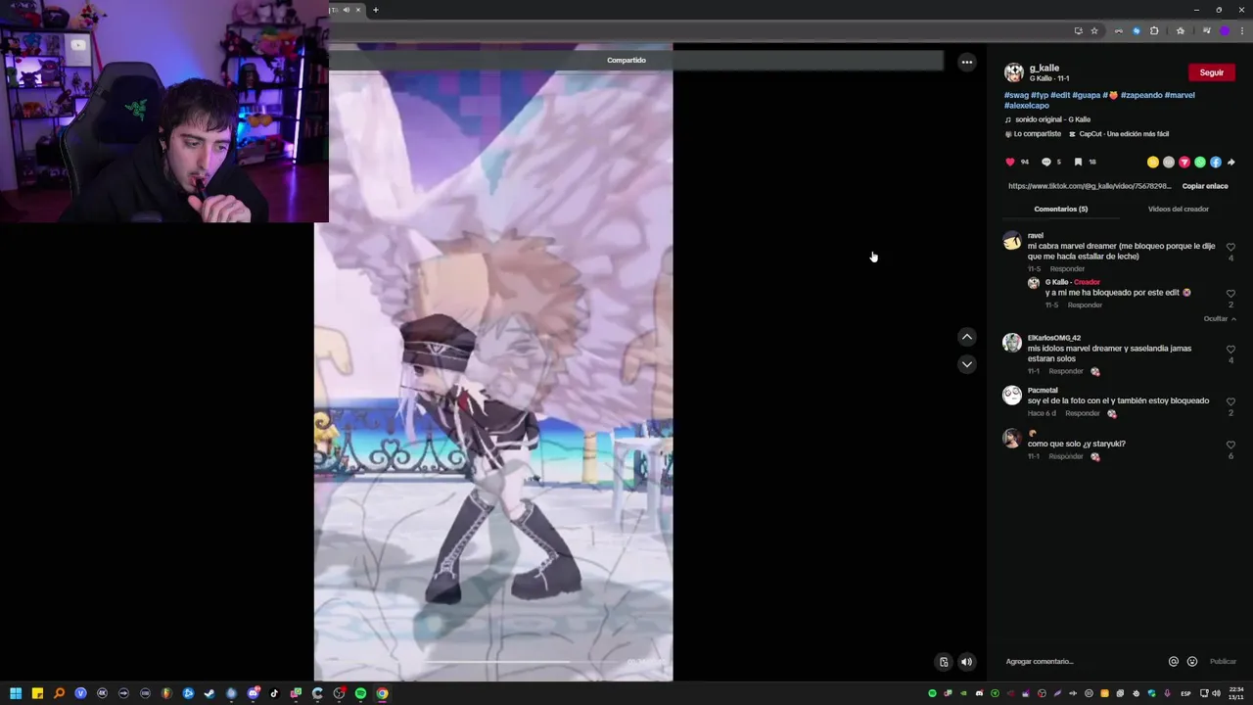
Task: Open more share options arrow
Action: tap(1231, 162)
